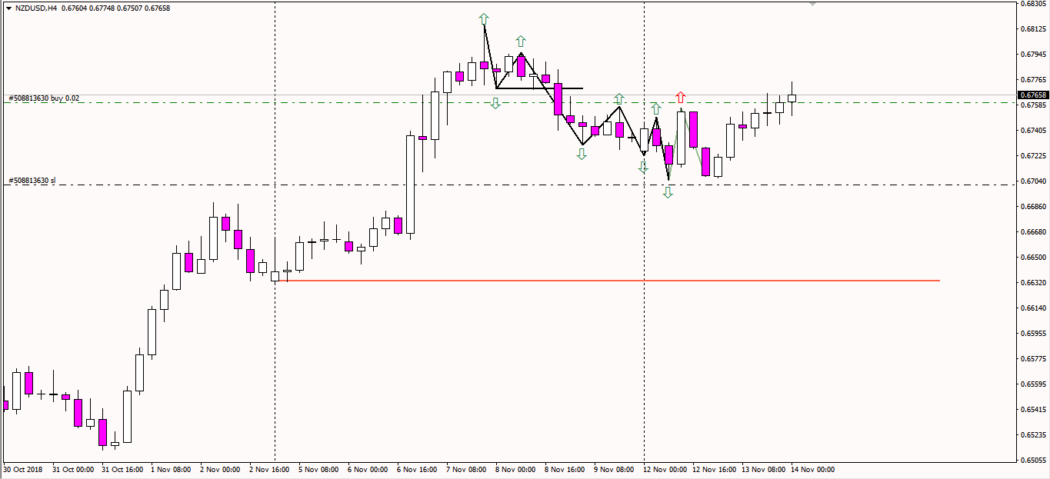Click price scale value 0.67765
The image size is (1050, 479).
click(x=1035, y=80)
